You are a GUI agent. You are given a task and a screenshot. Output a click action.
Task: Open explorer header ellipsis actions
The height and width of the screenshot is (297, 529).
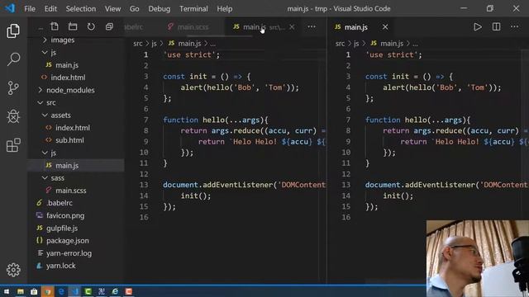coord(41,27)
